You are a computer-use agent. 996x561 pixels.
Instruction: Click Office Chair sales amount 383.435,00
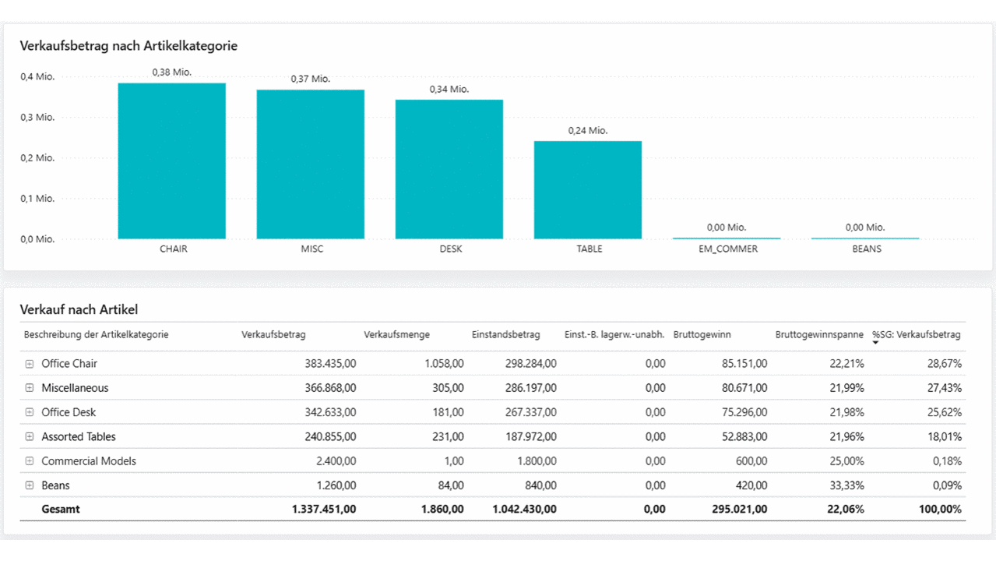pyautogui.click(x=324, y=364)
